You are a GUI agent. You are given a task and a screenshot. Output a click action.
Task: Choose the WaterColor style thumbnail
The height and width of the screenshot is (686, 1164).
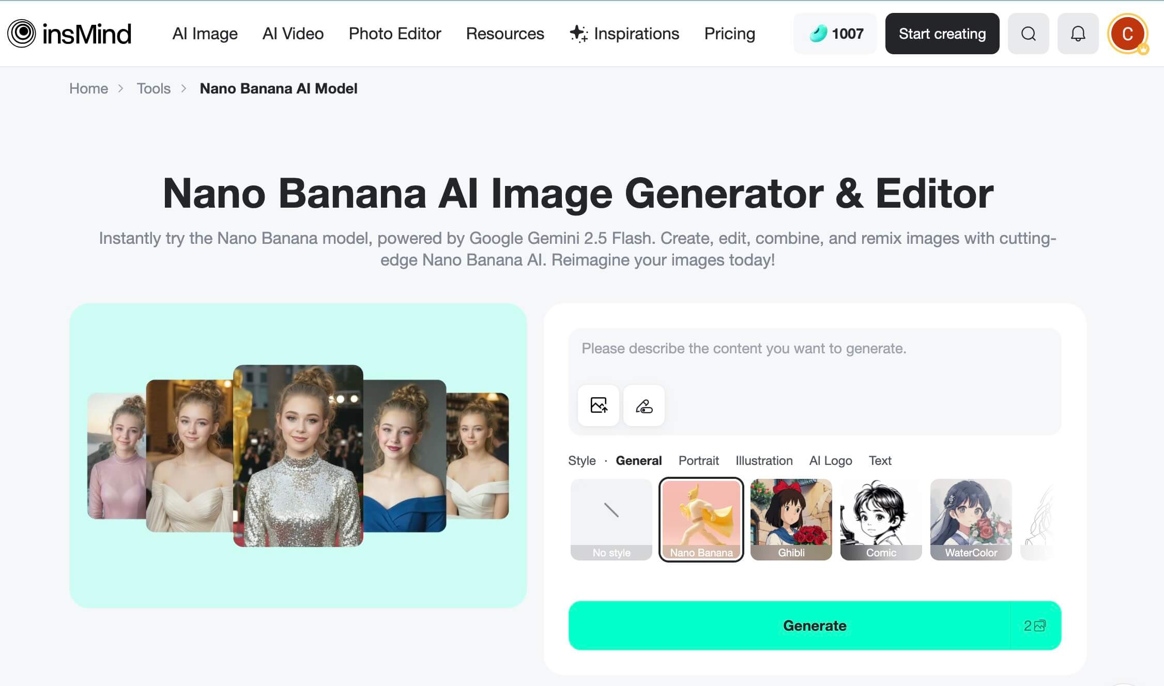971,520
